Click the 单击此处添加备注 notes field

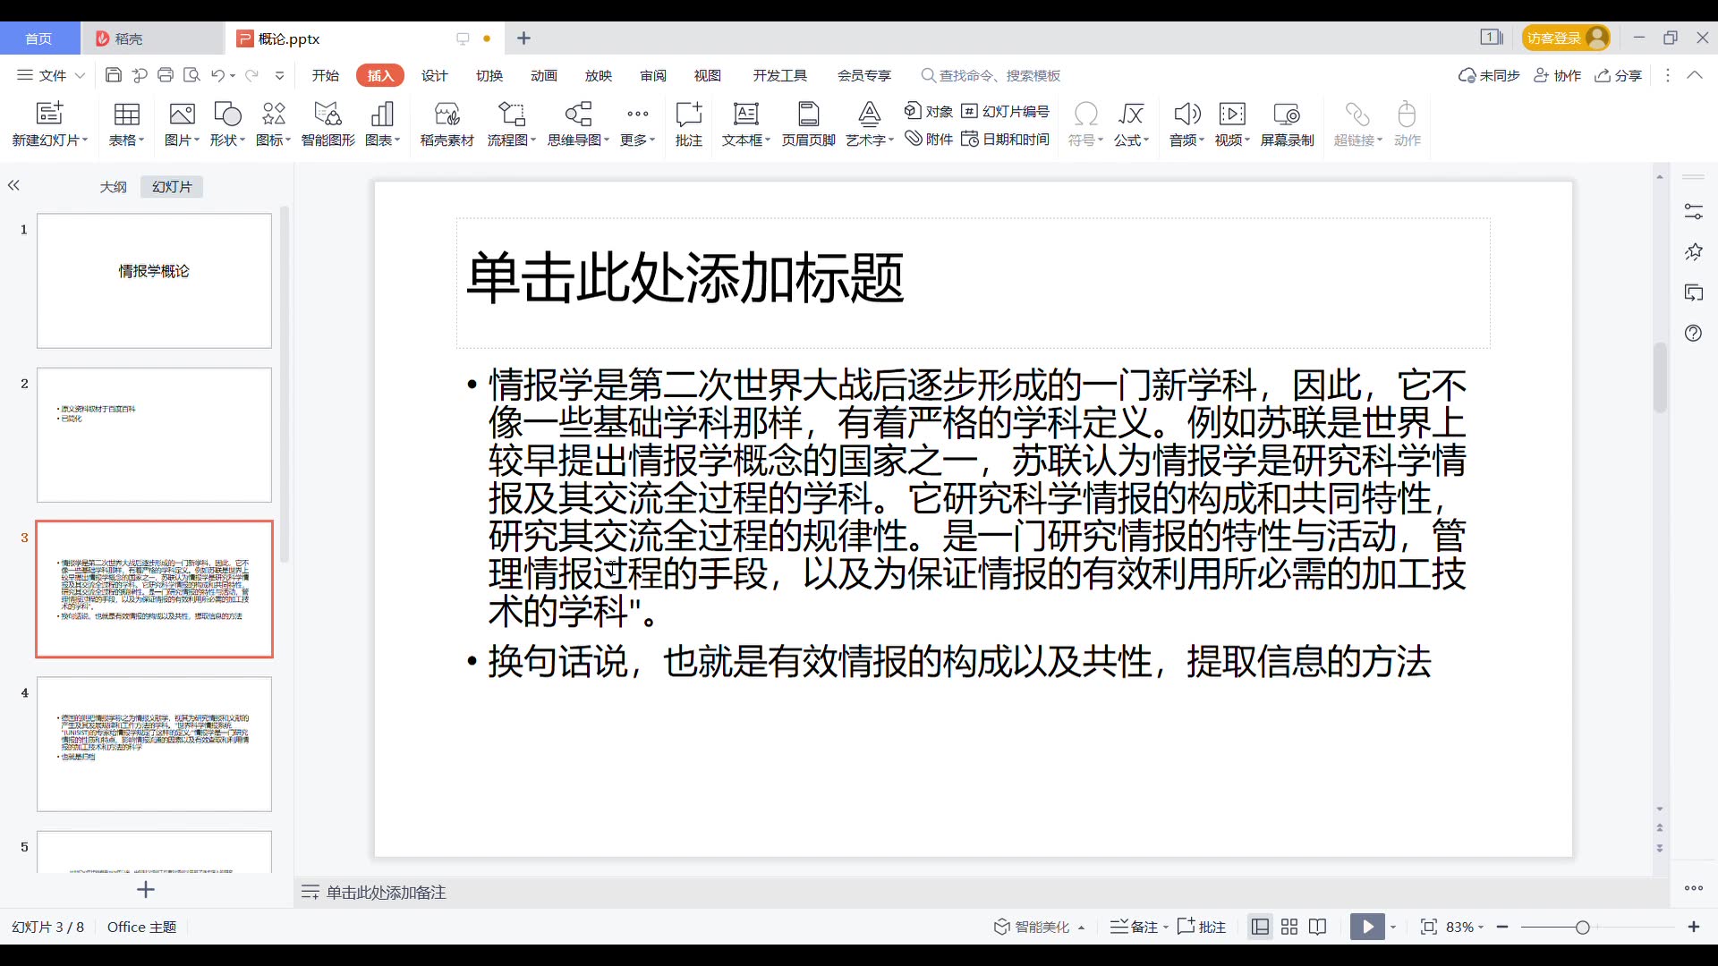386,892
